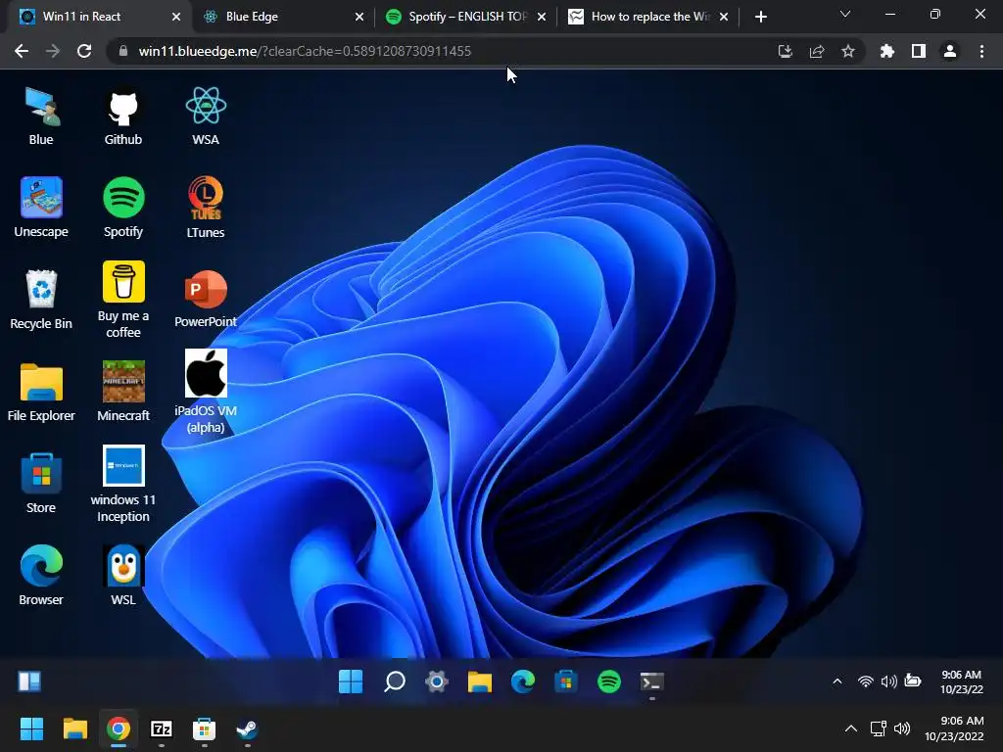Click the network icon in host tray

point(878,728)
